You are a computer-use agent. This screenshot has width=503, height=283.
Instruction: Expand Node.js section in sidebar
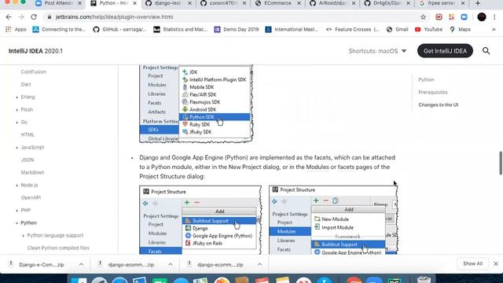(17, 186)
